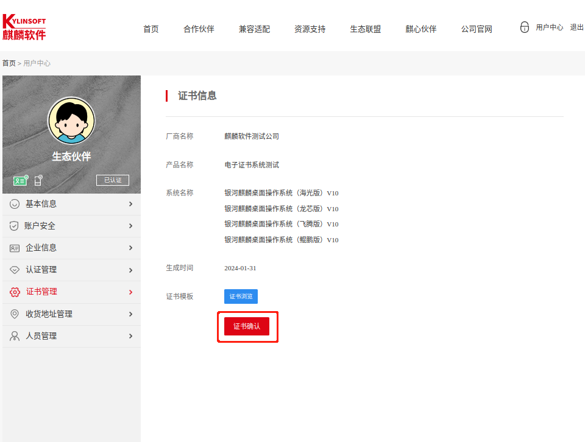The width and height of the screenshot is (585, 442).
Task: Click the ID card icon for 企业信息
Action: (x=15, y=248)
